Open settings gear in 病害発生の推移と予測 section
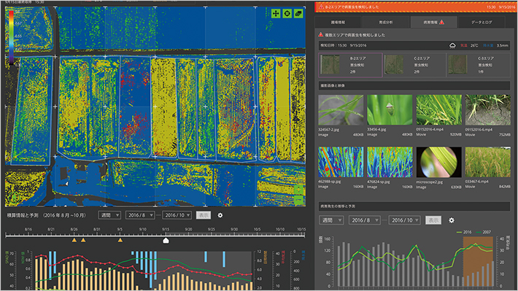The image size is (518, 291). (x=452, y=220)
